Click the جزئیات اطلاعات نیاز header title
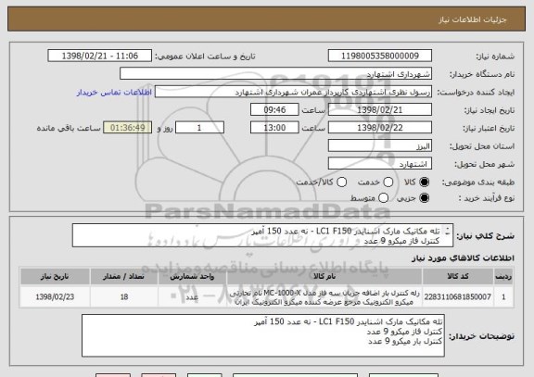The height and width of the screenshot is (377, 534). click(473, 19)
